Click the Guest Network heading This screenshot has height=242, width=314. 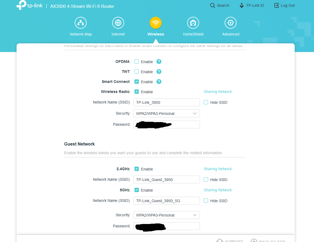coord(79,144)
